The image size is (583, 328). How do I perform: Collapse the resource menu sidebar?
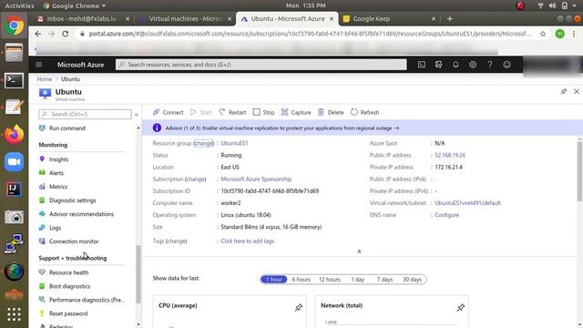coord(137,115)
